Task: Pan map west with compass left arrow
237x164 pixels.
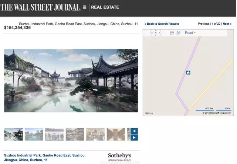Action: coord(152,33)
